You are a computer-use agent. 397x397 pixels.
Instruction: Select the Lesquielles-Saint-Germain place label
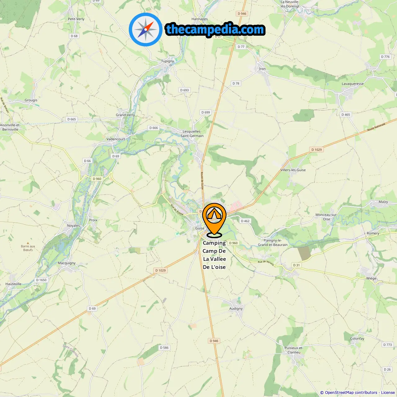click(x=192, y=134)
